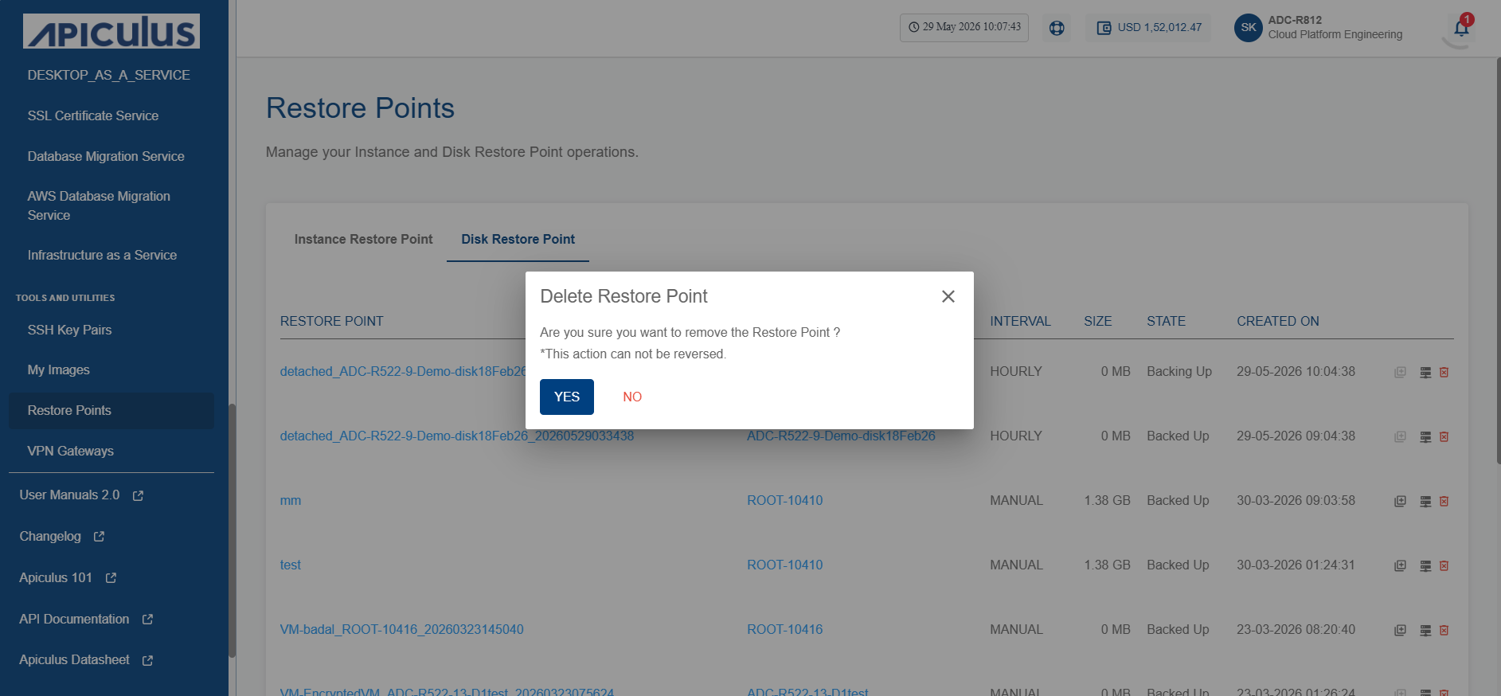Click the Apiculus logo
This screenshot has width=1501, height=696.
[111, 31]
